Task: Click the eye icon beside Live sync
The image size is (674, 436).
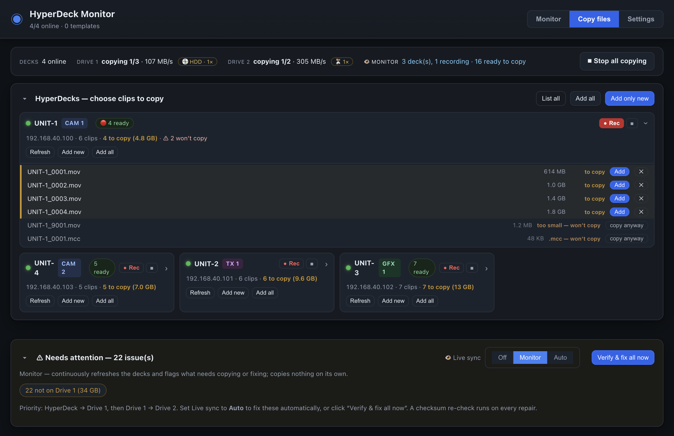Action: pos(448,358)
